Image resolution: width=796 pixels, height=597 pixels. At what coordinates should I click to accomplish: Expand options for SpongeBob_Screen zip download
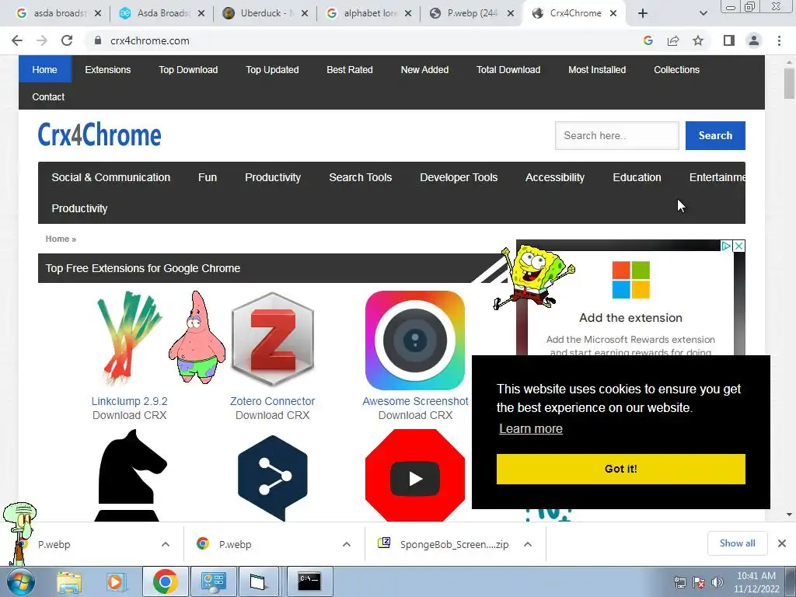[x=528, y=544]
